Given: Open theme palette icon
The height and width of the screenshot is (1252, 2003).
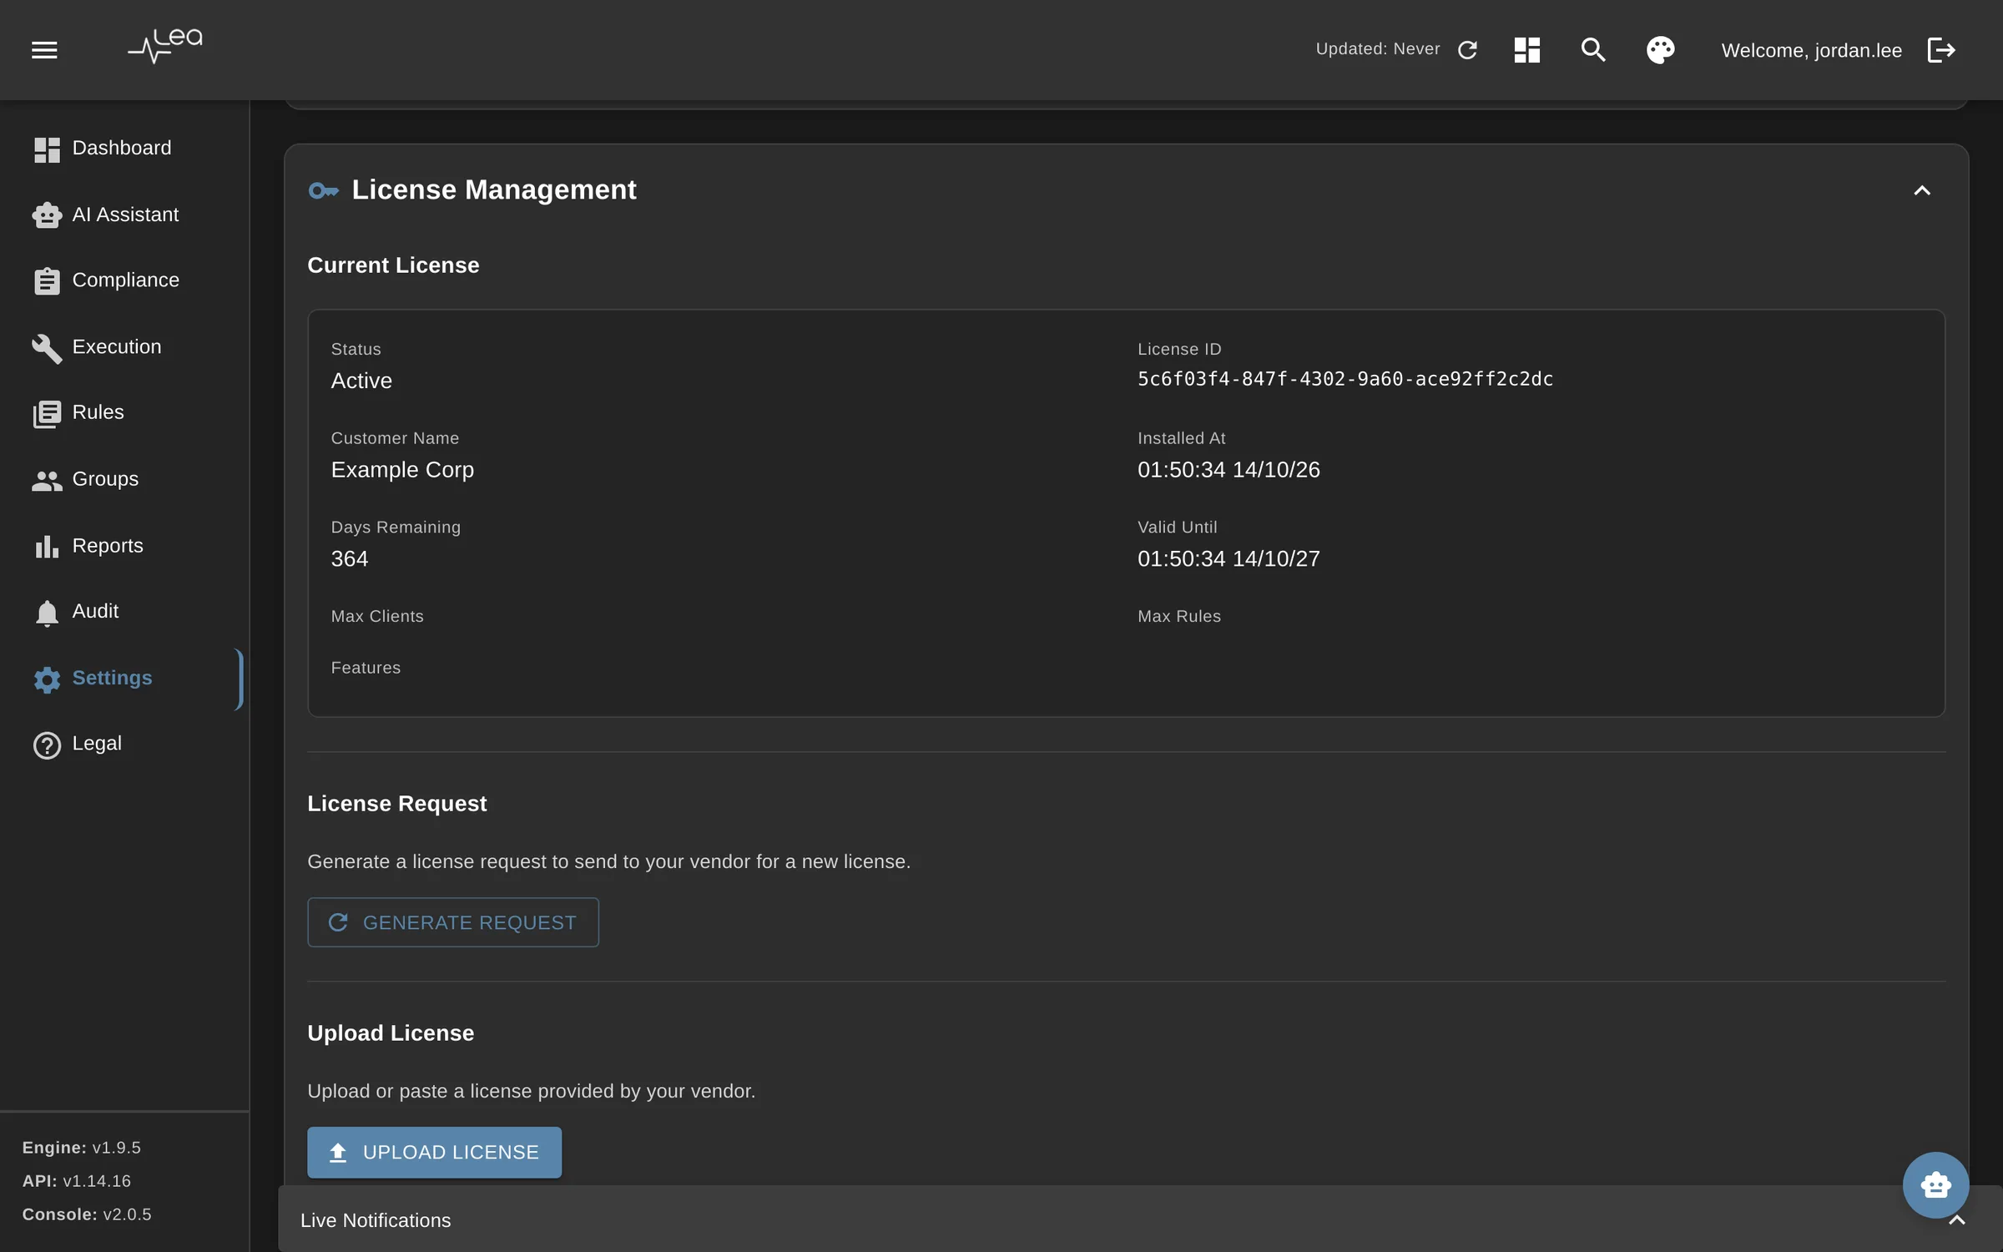Looking at the screenshot, I should coord(1660,50).
